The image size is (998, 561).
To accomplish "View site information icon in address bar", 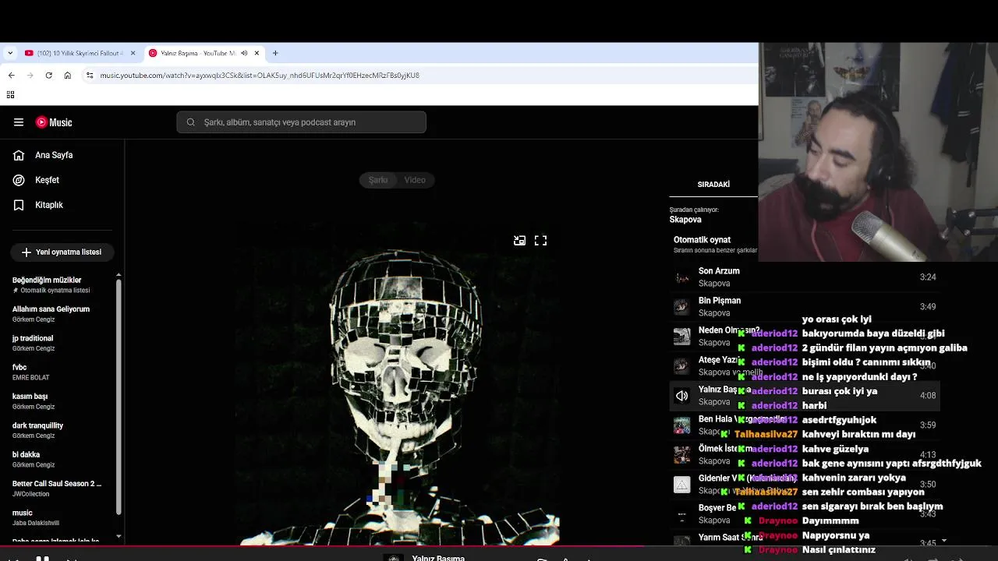I will (x=90, y=76).
